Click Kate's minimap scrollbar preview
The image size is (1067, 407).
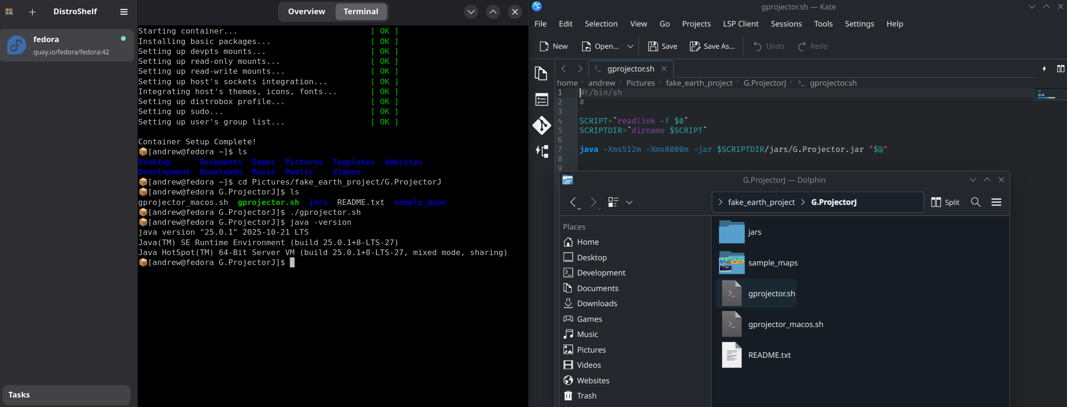(1049, 95)
